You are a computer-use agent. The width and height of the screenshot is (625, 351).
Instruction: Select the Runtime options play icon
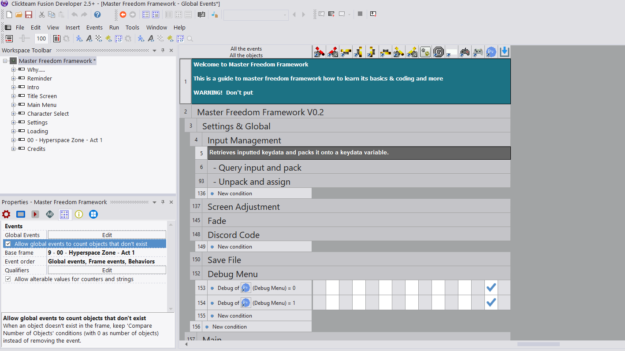tap(35, 214)
